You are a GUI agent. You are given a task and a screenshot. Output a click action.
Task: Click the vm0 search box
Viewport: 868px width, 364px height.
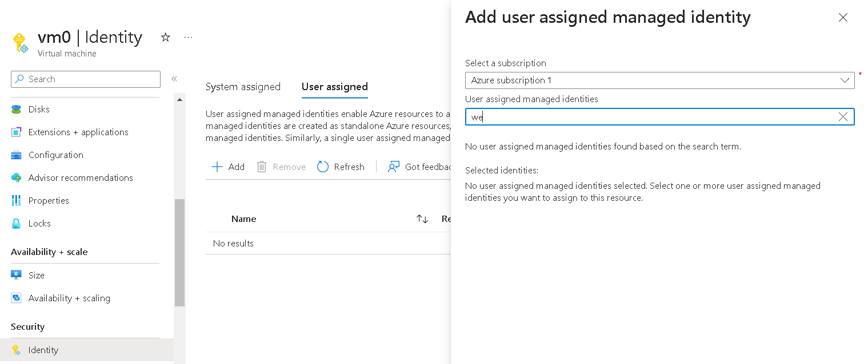pyautogui.click(x=85, y=79)
